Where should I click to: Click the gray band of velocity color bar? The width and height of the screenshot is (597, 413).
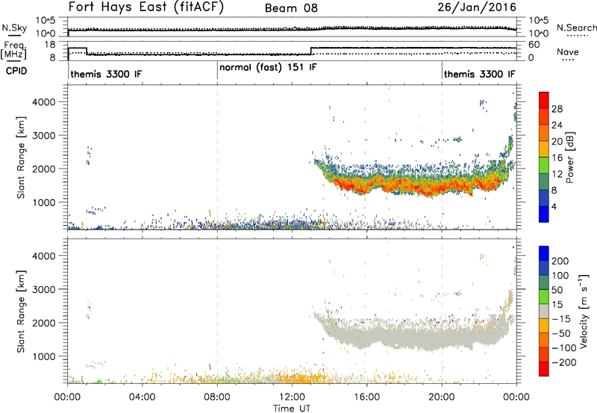[544, 311]
